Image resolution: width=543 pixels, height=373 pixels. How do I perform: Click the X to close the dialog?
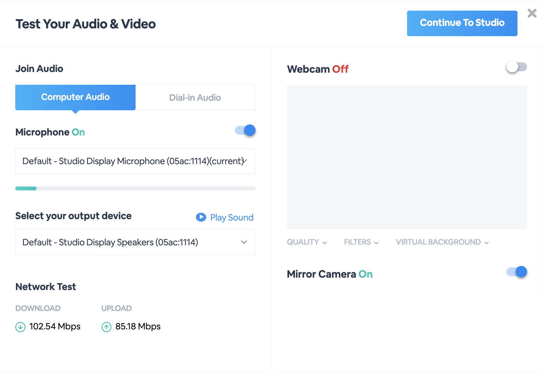532,13
